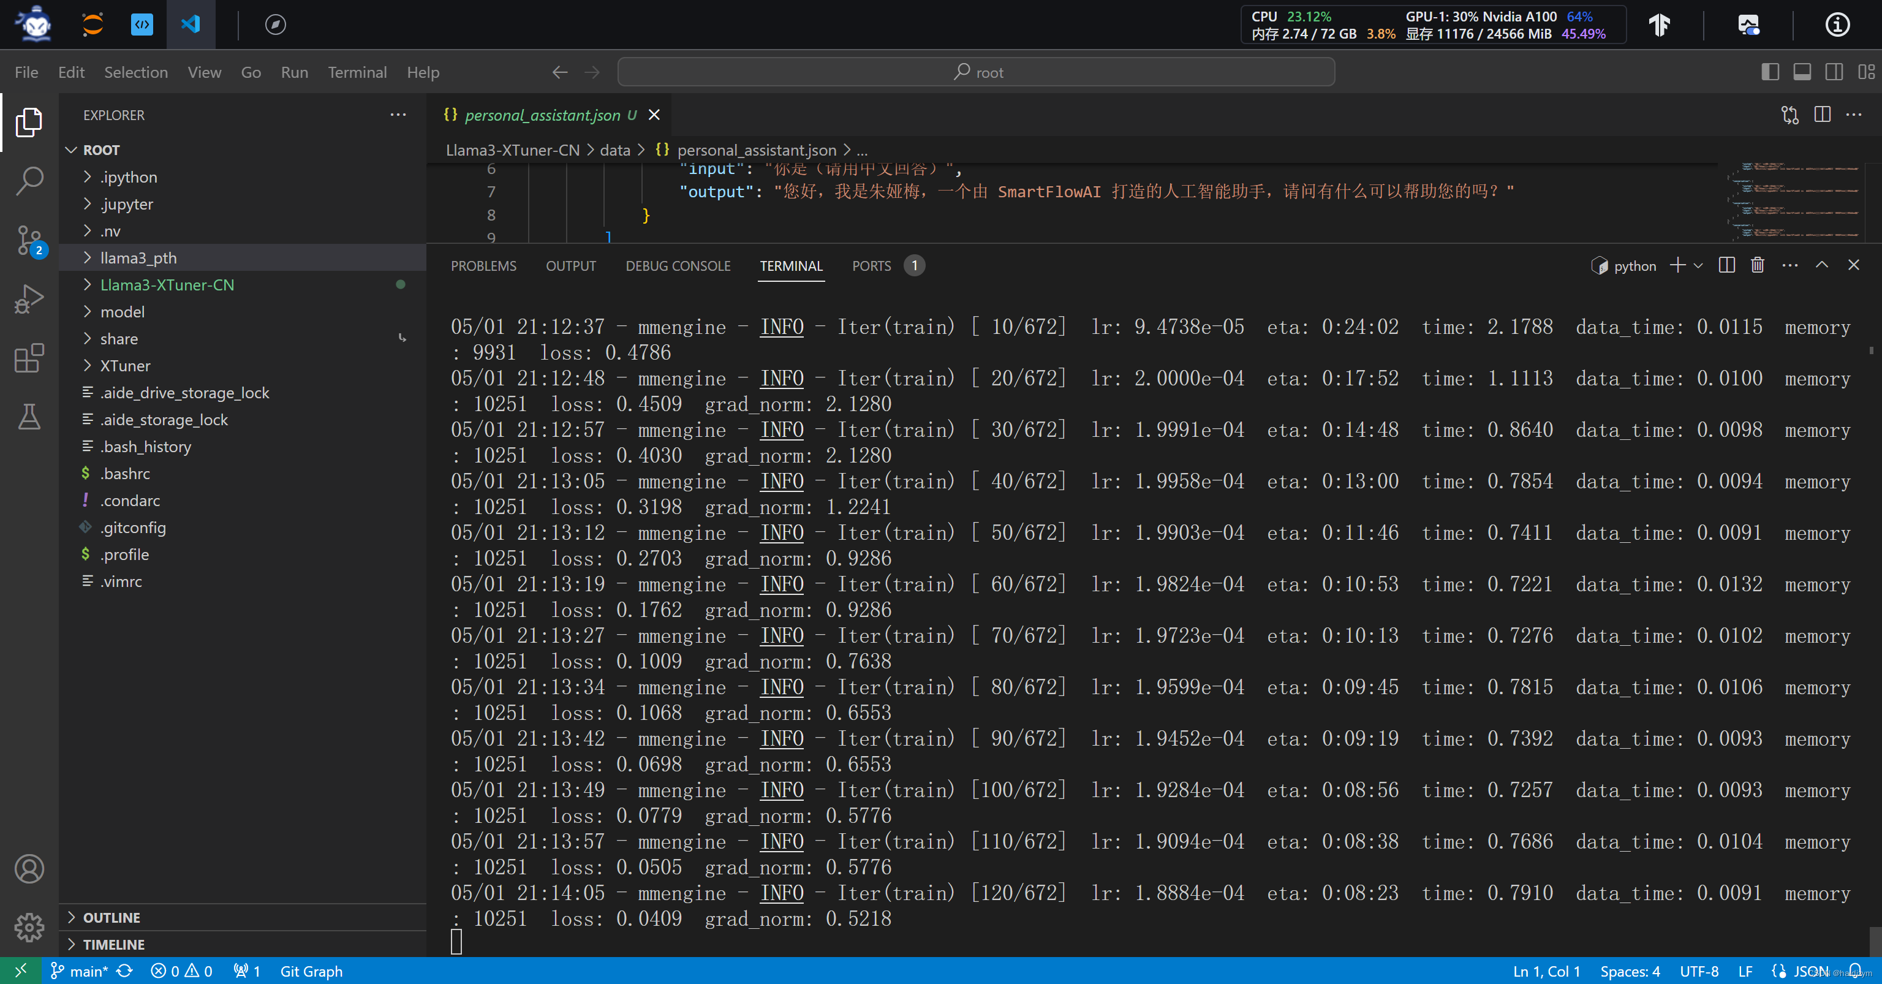The width and height of the screenshot is (1882, 984).
Task: Open Git Graph from status bar
Action: tap(311, 971)
